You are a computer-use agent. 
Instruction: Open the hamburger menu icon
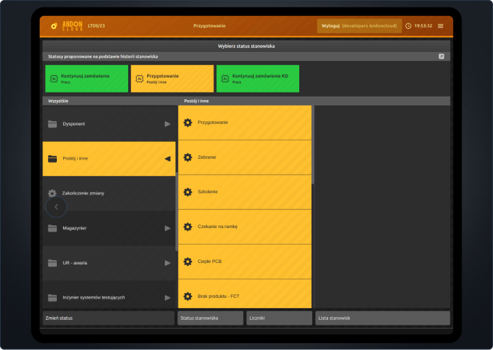pos(440,26)
